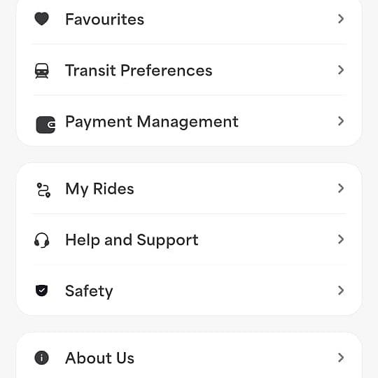Choose Help and Support label
This screenshot has width=378, height=378.
(x=132, y=241)
